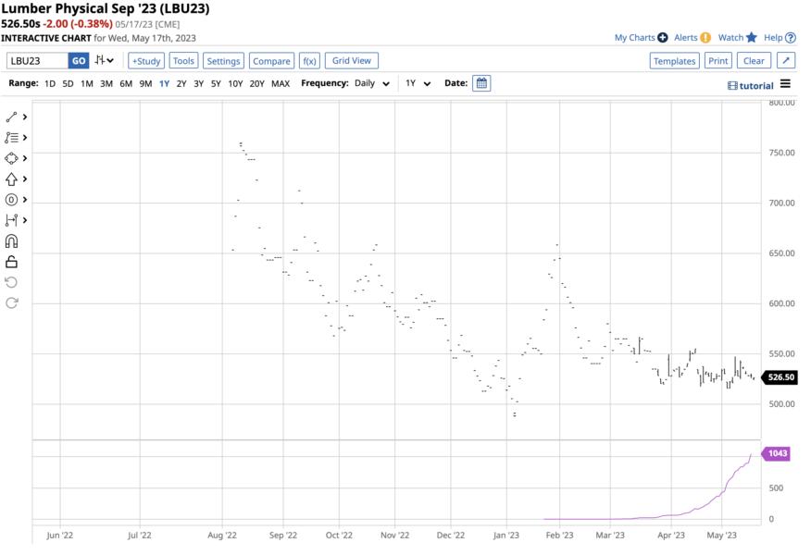This screenshot has height=555, width=811.
Task: Open chart Settings
Action: [223, 60]
